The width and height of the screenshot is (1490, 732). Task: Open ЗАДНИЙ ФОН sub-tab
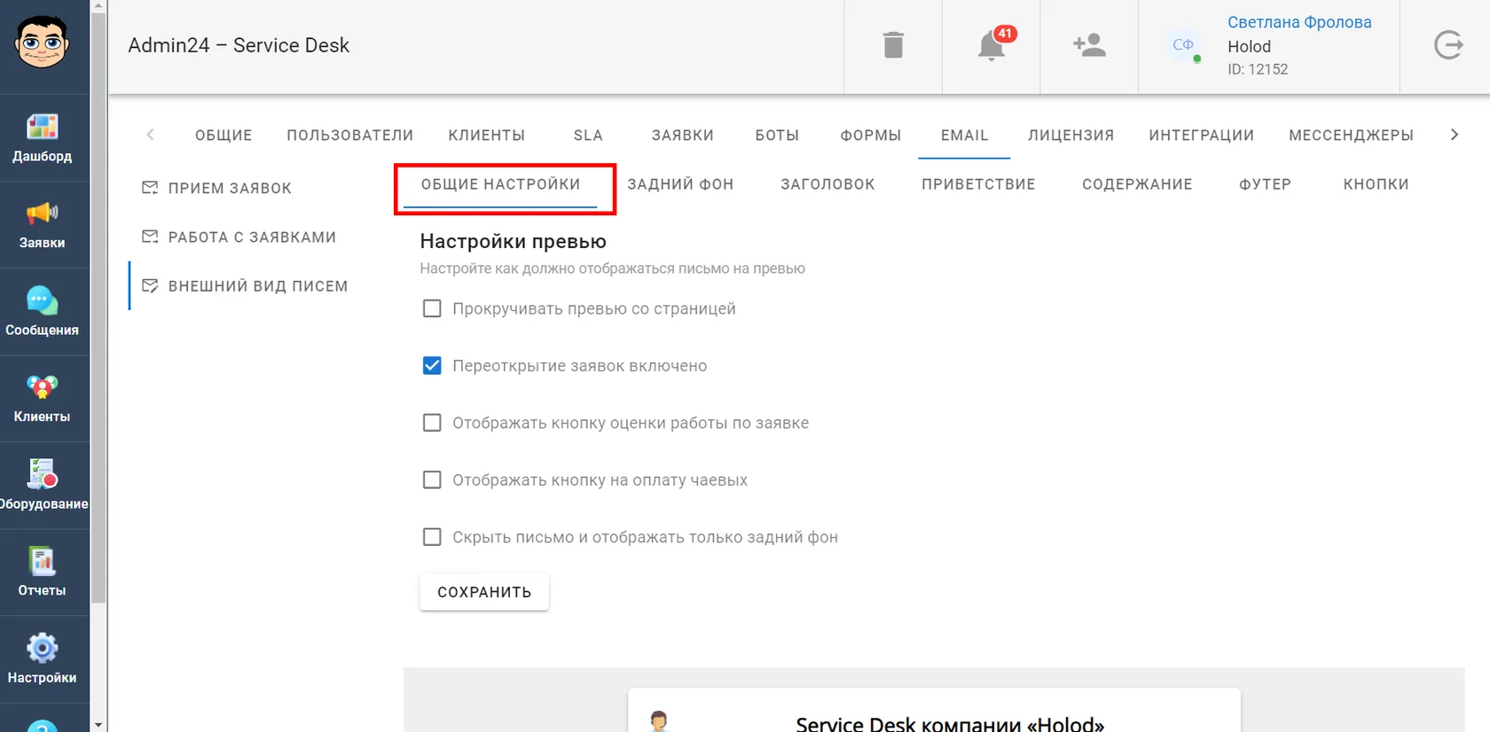(680, 184)
